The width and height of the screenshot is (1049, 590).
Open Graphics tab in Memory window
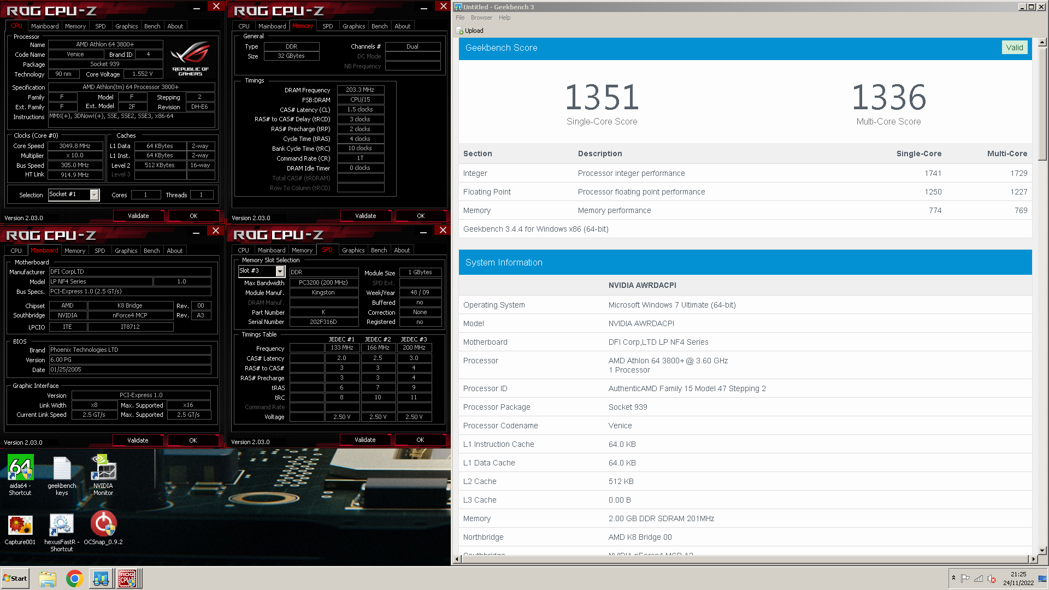pyautogui.click(x=354, y=26)
